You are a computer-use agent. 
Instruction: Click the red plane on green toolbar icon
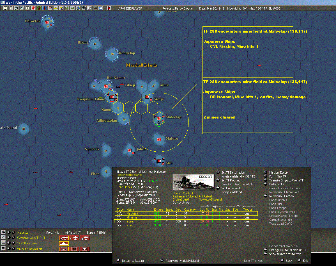coord(39,8)
